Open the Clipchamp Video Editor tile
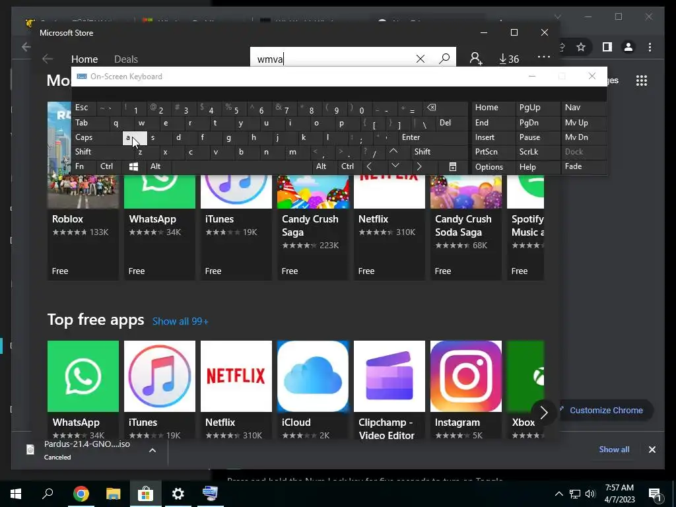The height and width of the screenshot is (507, 676). click(x=389, y=389)
